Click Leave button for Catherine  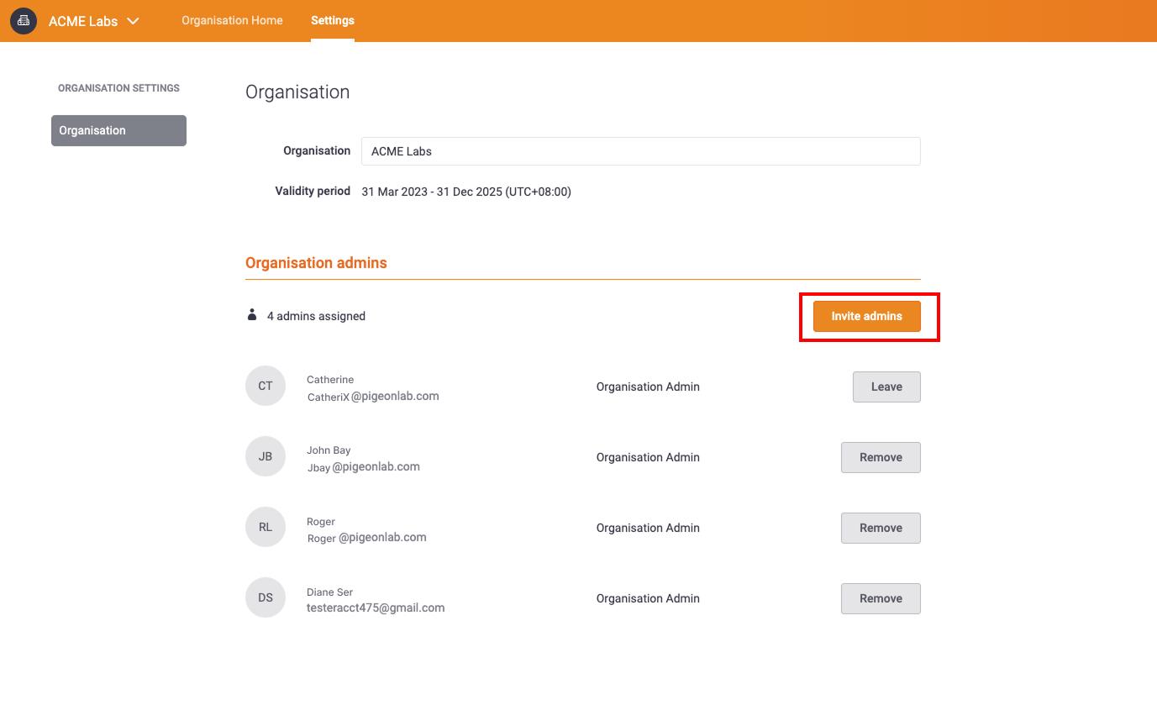pyautogui.click(x=886, y=387)
